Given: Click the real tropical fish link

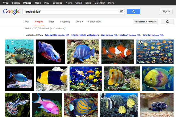Looking at the screenshot, I should [x=109, y=35].
